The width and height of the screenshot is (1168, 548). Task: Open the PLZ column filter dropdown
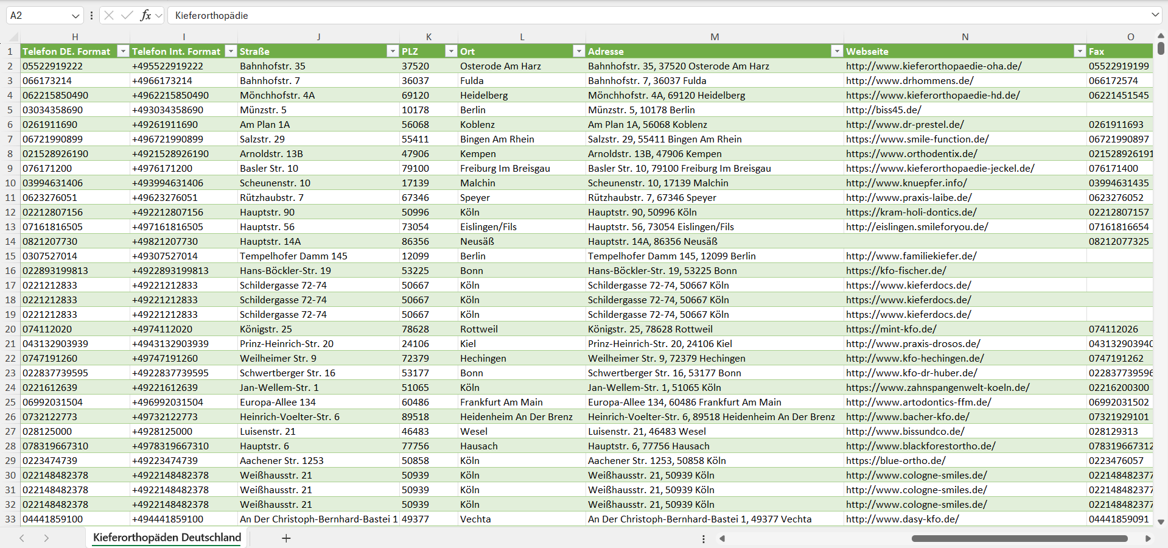coord(451,51)
